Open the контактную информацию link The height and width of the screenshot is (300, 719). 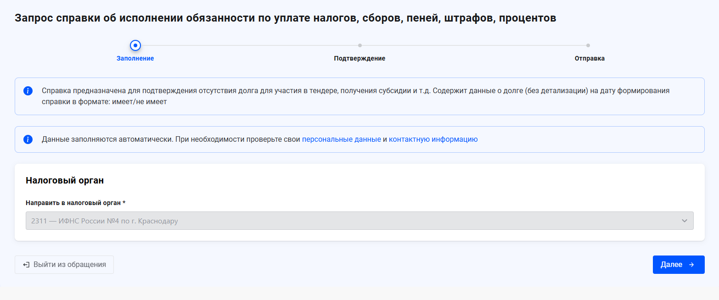click(x=433, y=139)
